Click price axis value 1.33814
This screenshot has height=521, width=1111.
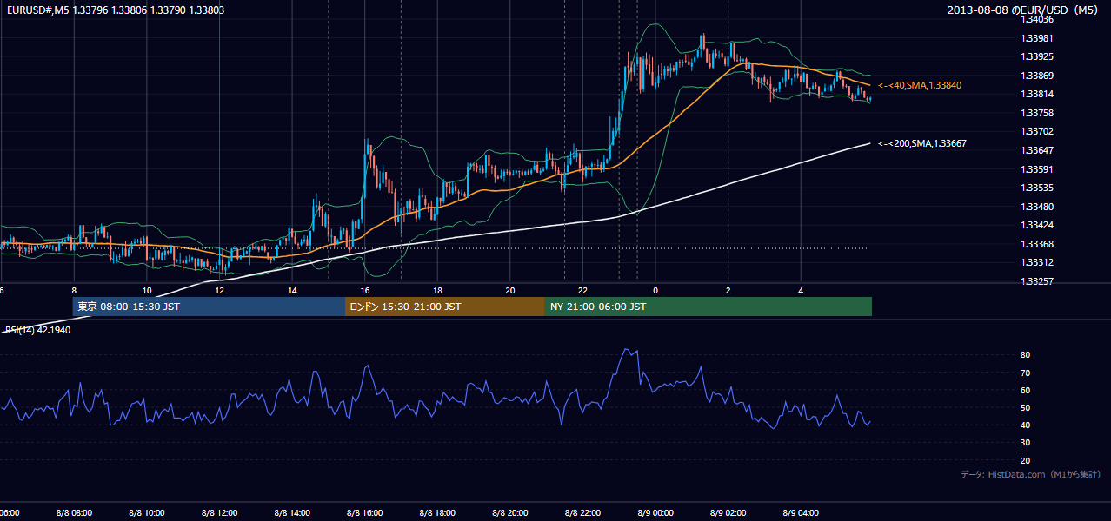[1036, 94]
